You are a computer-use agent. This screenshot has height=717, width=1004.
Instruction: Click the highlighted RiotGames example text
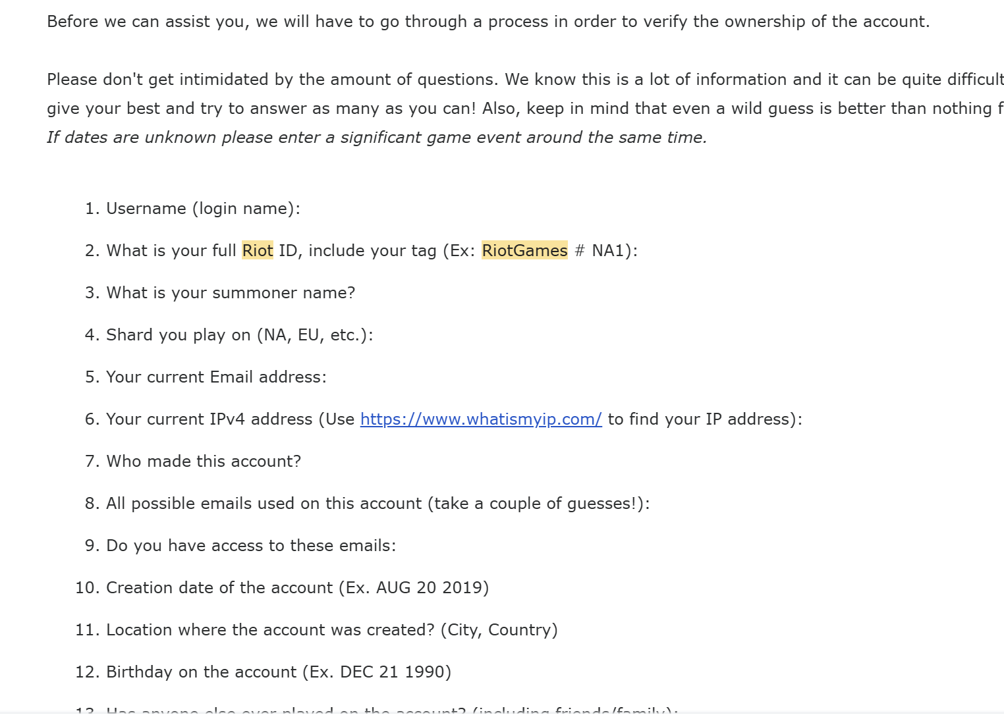coord(524,251)
